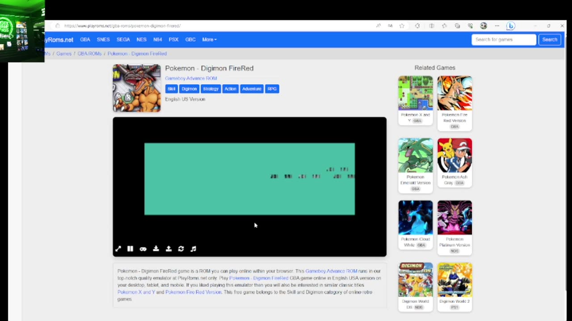Select the RPG tag
Screen dimensions: 572x321
click(272, 89)
